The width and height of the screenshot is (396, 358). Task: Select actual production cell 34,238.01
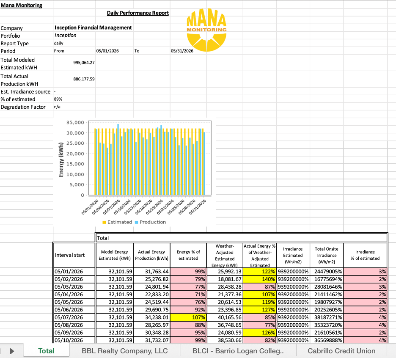151,317
